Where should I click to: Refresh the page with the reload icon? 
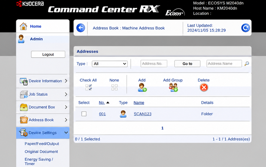(245, 28)
